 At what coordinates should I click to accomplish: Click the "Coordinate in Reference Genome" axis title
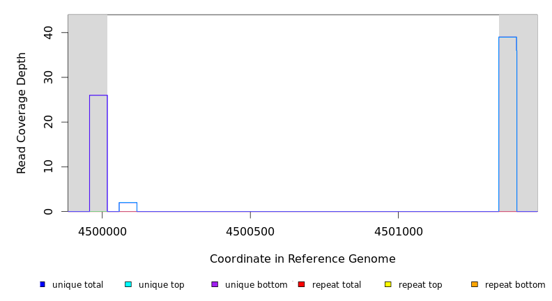click(x=302, y=259)
